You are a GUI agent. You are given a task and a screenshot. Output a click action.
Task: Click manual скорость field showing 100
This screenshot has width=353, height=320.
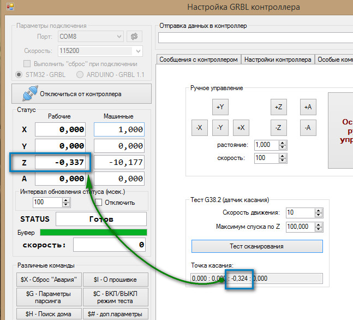[x=267, y=158]
